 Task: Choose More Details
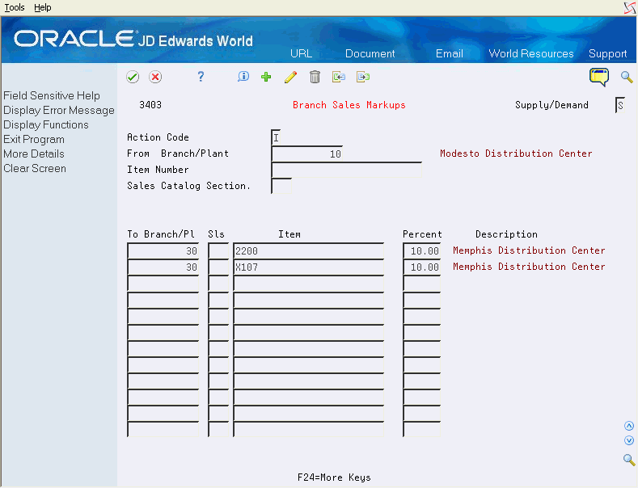tap(34, 154)
